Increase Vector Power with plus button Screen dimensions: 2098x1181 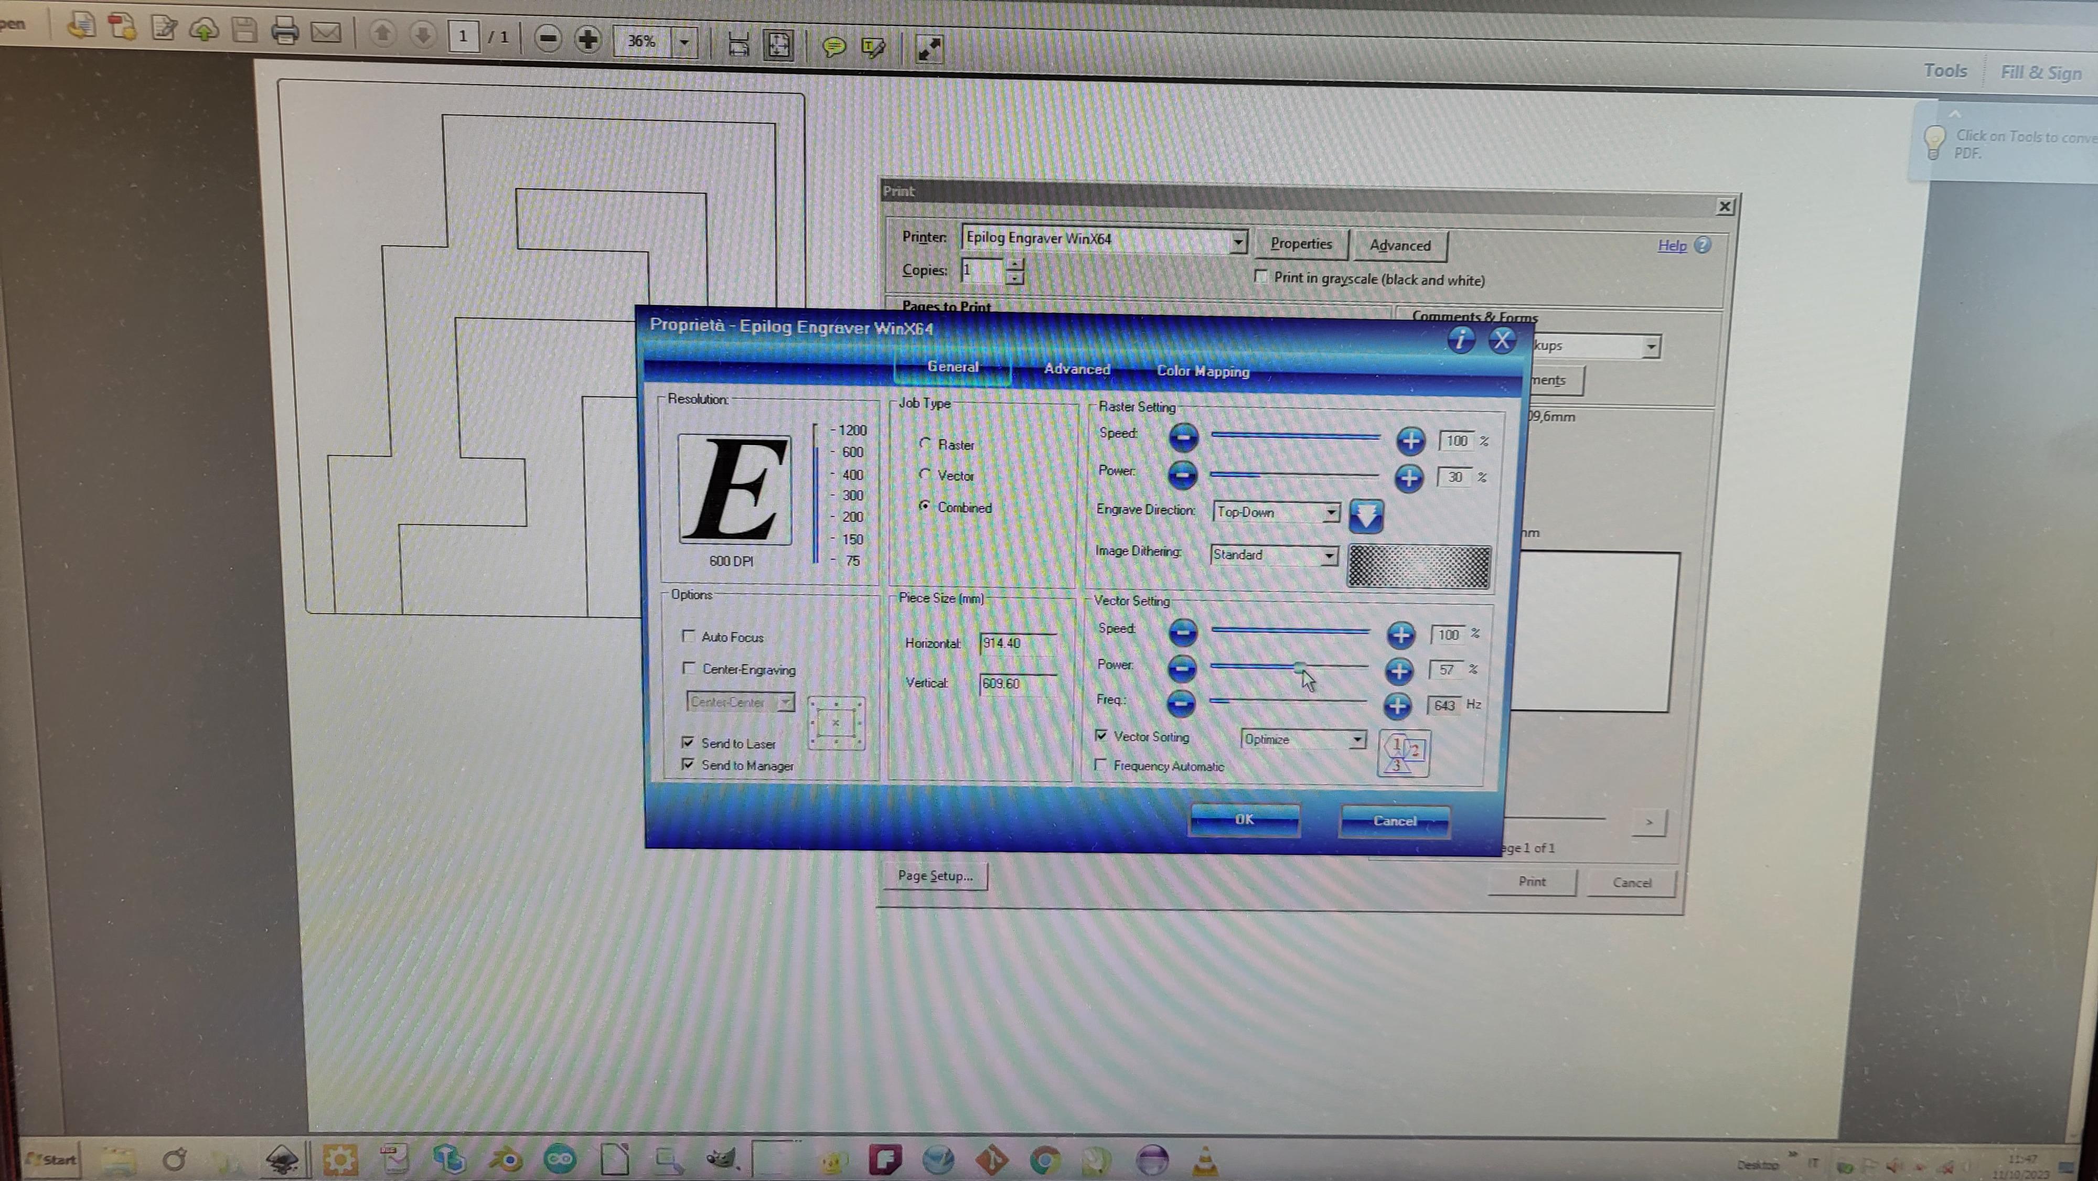point(1399,670)
